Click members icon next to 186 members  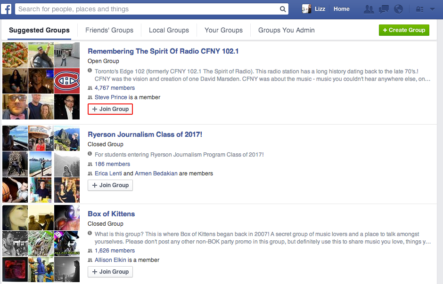click(x=90, y=164)
